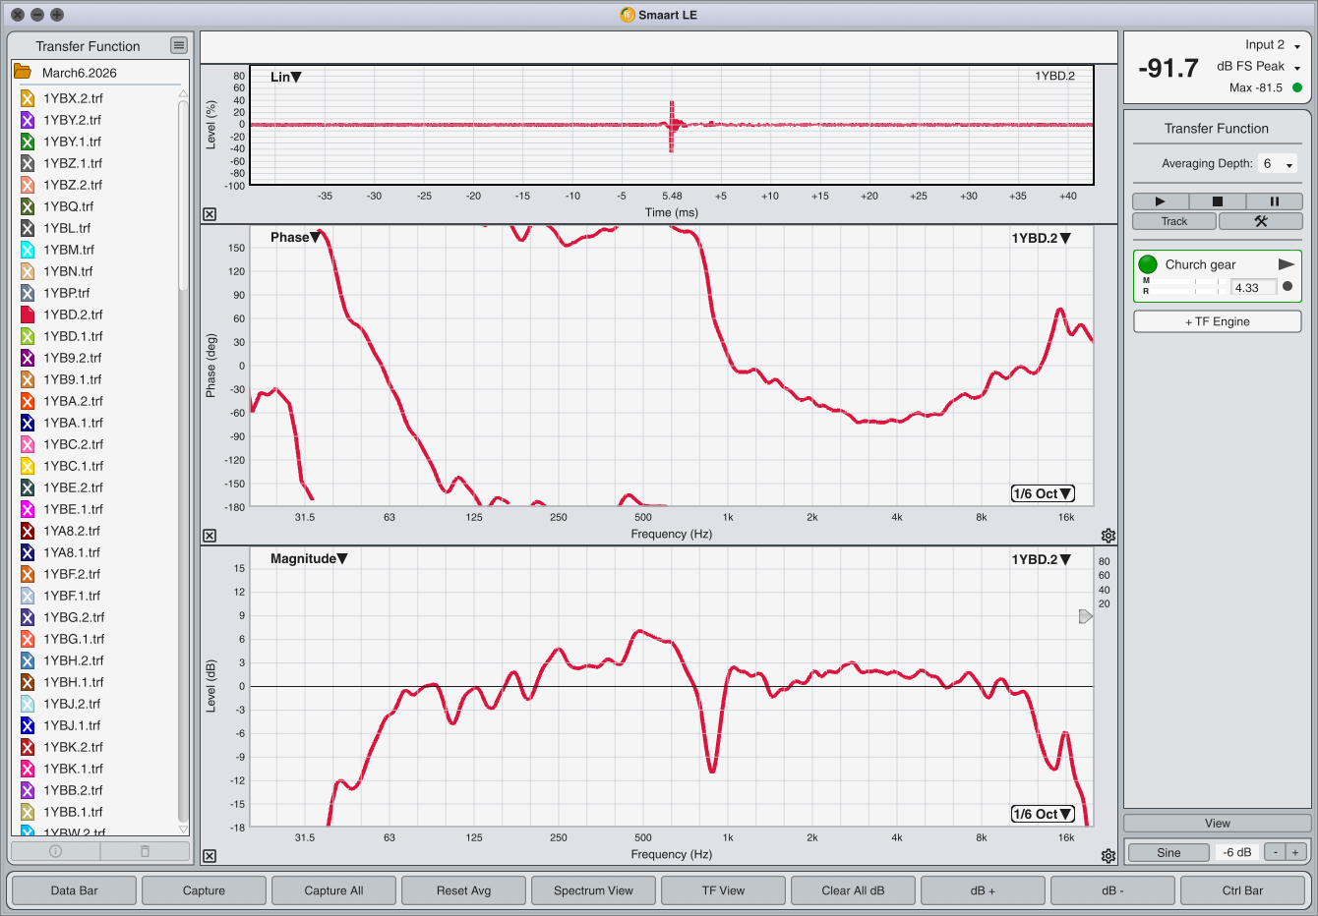
Task: Open the 1YBD.2 trace selector on the magnitude plot
Action: point(1041,559)
